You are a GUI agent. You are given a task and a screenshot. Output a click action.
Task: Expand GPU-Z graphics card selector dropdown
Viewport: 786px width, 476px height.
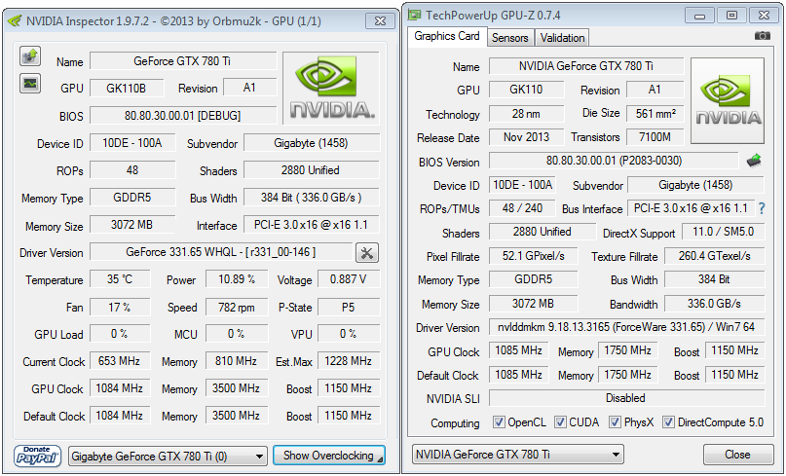coord(518,455)
